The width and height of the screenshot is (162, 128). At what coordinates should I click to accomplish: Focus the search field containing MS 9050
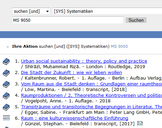tap(68, 20)
